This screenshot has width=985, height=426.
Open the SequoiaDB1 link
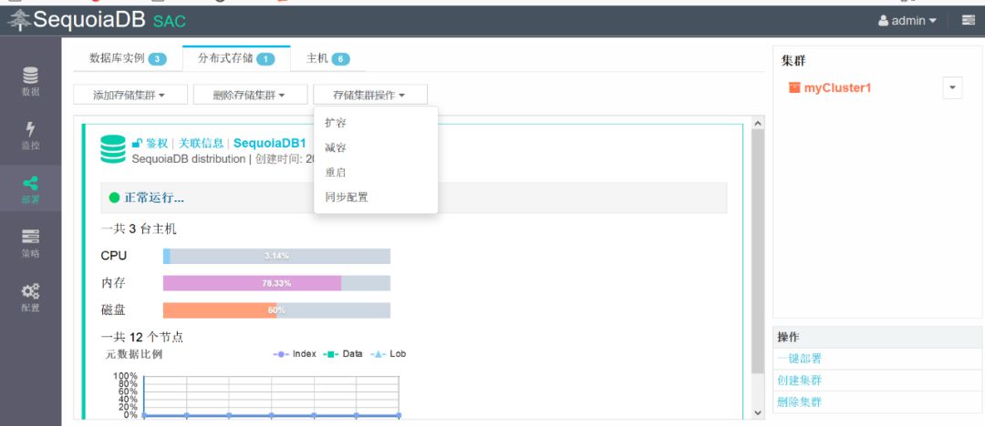[x=269, y=144]
